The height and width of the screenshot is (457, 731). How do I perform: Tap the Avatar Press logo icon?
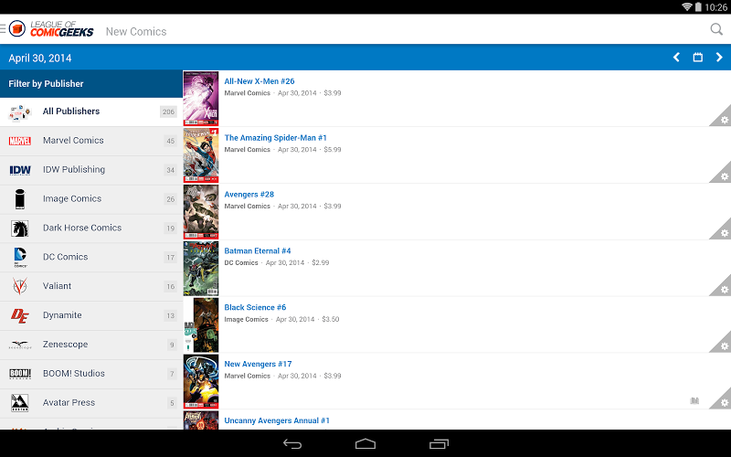(x=19, y=403)
